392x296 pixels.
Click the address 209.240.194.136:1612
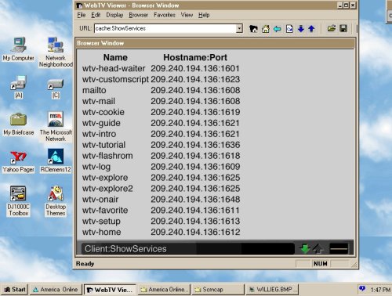pos(195,232)
